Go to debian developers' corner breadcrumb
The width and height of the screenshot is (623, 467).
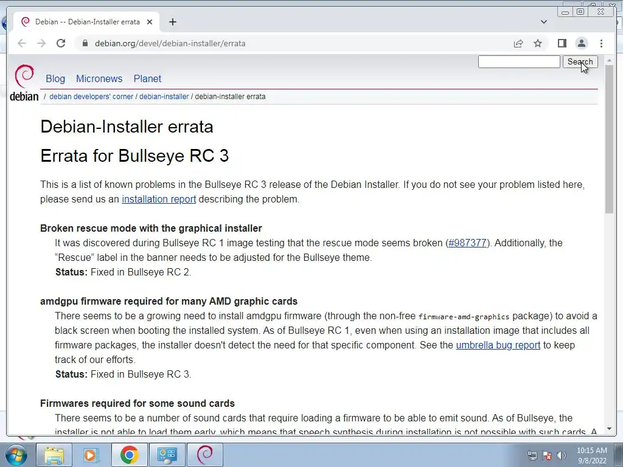[91, 97]
